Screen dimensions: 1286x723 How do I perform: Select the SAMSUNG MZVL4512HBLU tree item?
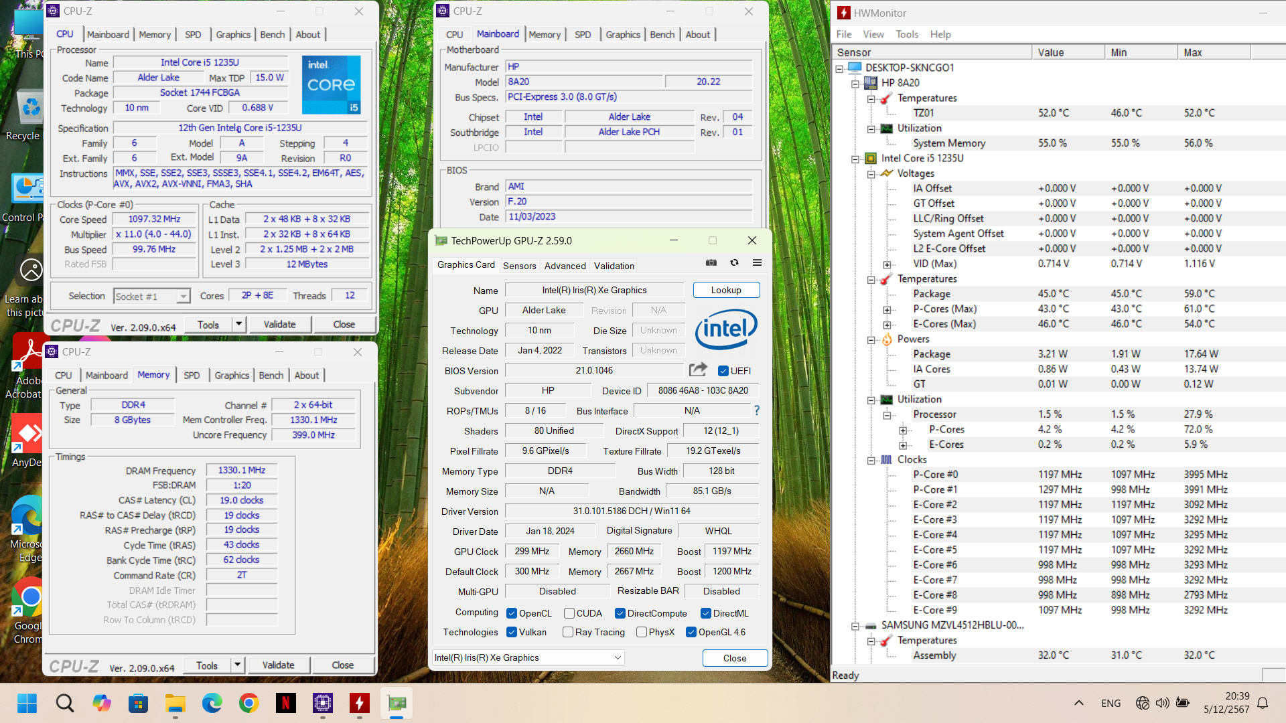(x=952, y=625)
